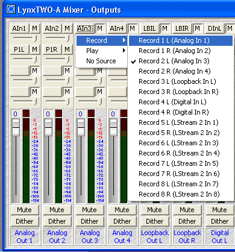Open the AIn2 source selector button
Viewport: 235px width, 252px height.
(52, 28)
